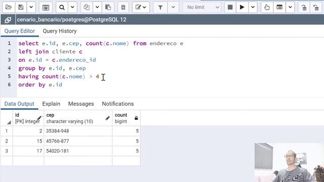324x182 pixels.
Task: Click the 'on e.id = c.endereco_id' line
Action: point(57,60)
